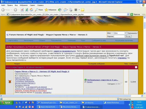Click the horizontal scrollbar right arrow
The height and width of the screenshot is (109, 146).
tap(142, 96)
